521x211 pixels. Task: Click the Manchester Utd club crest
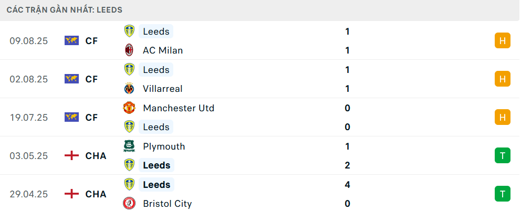click(129, 108)
